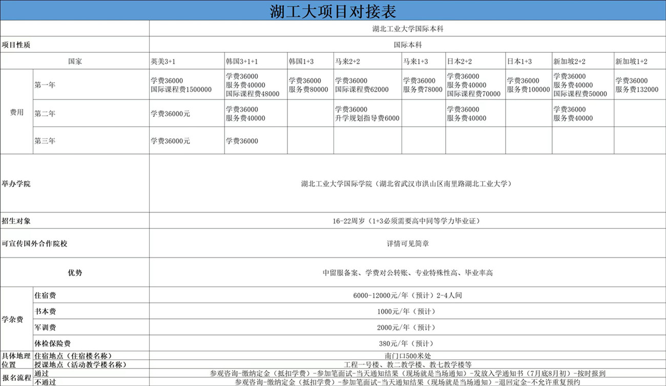Image resolution: width=666 pixels, height=386 pixels.
Task: Click the 军训费 label cell
Action: click(x=91, y=327)
